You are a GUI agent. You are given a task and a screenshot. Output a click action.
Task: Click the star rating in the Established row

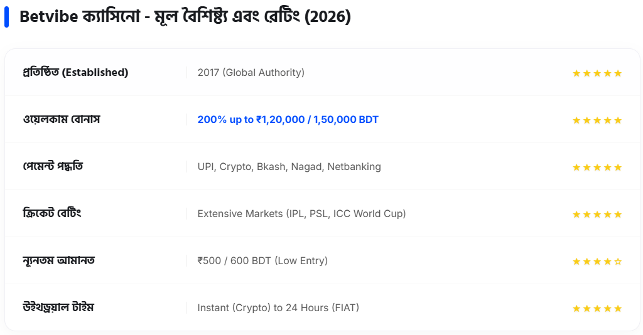coord(597,73)
